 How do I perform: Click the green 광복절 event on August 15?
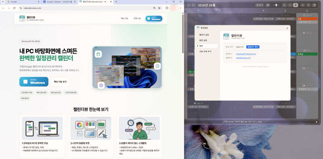307,54
